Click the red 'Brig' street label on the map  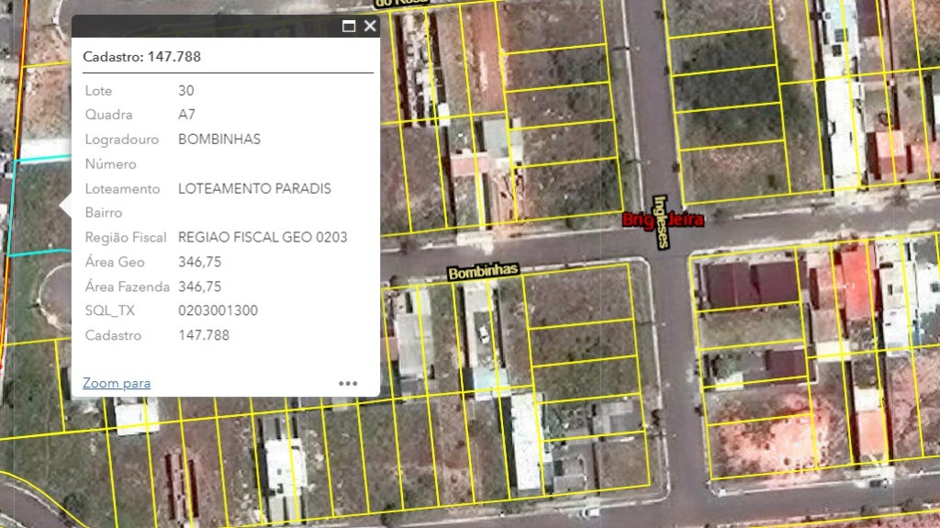pyautogui.click(x=637, y=219)
